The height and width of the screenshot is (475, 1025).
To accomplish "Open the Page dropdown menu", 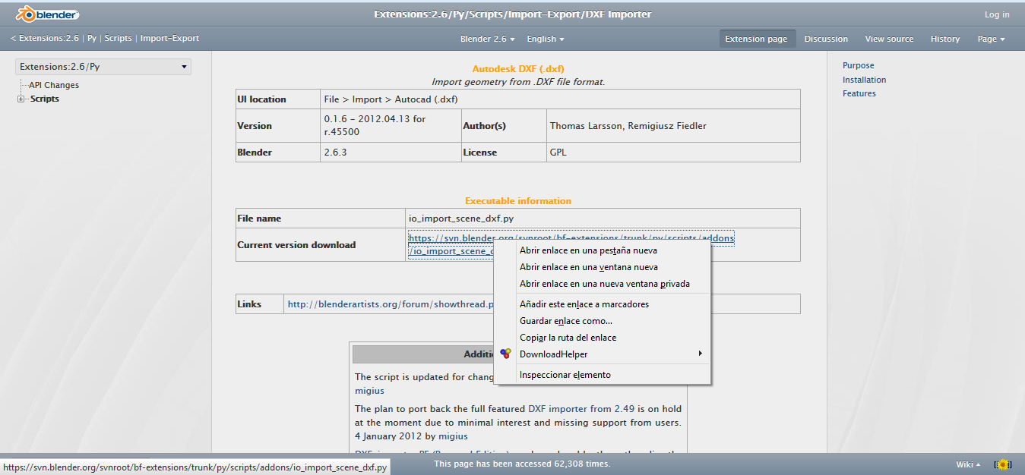I will (x=991, y=39).
